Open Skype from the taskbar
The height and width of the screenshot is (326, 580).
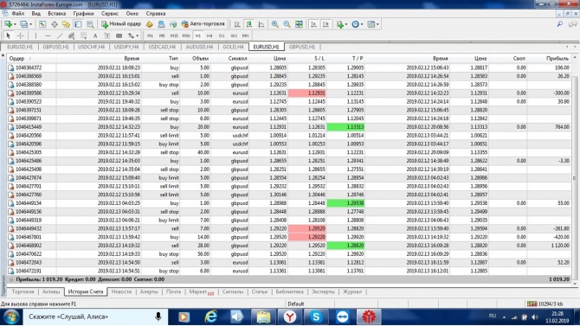316,316
